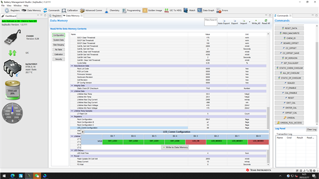This screenshot has width=319, height=179.
Task: Open the Golden Image tool
Action: 152,10
